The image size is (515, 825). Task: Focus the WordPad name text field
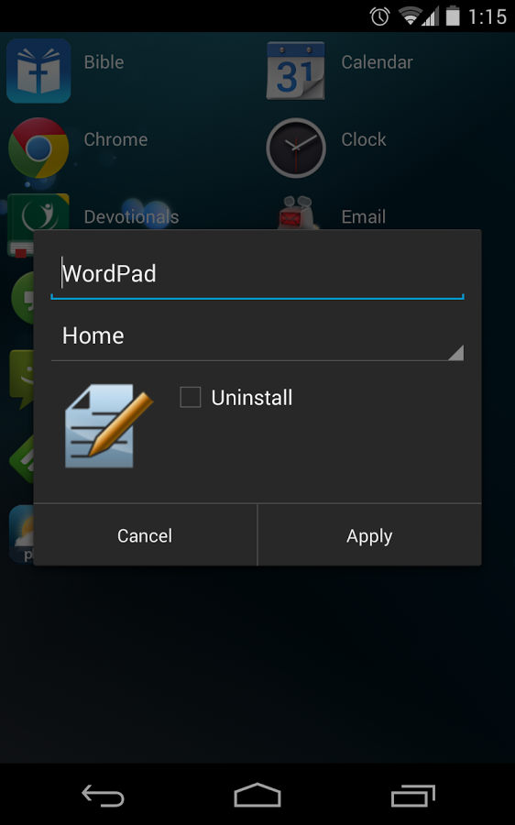tap(257, 274)
